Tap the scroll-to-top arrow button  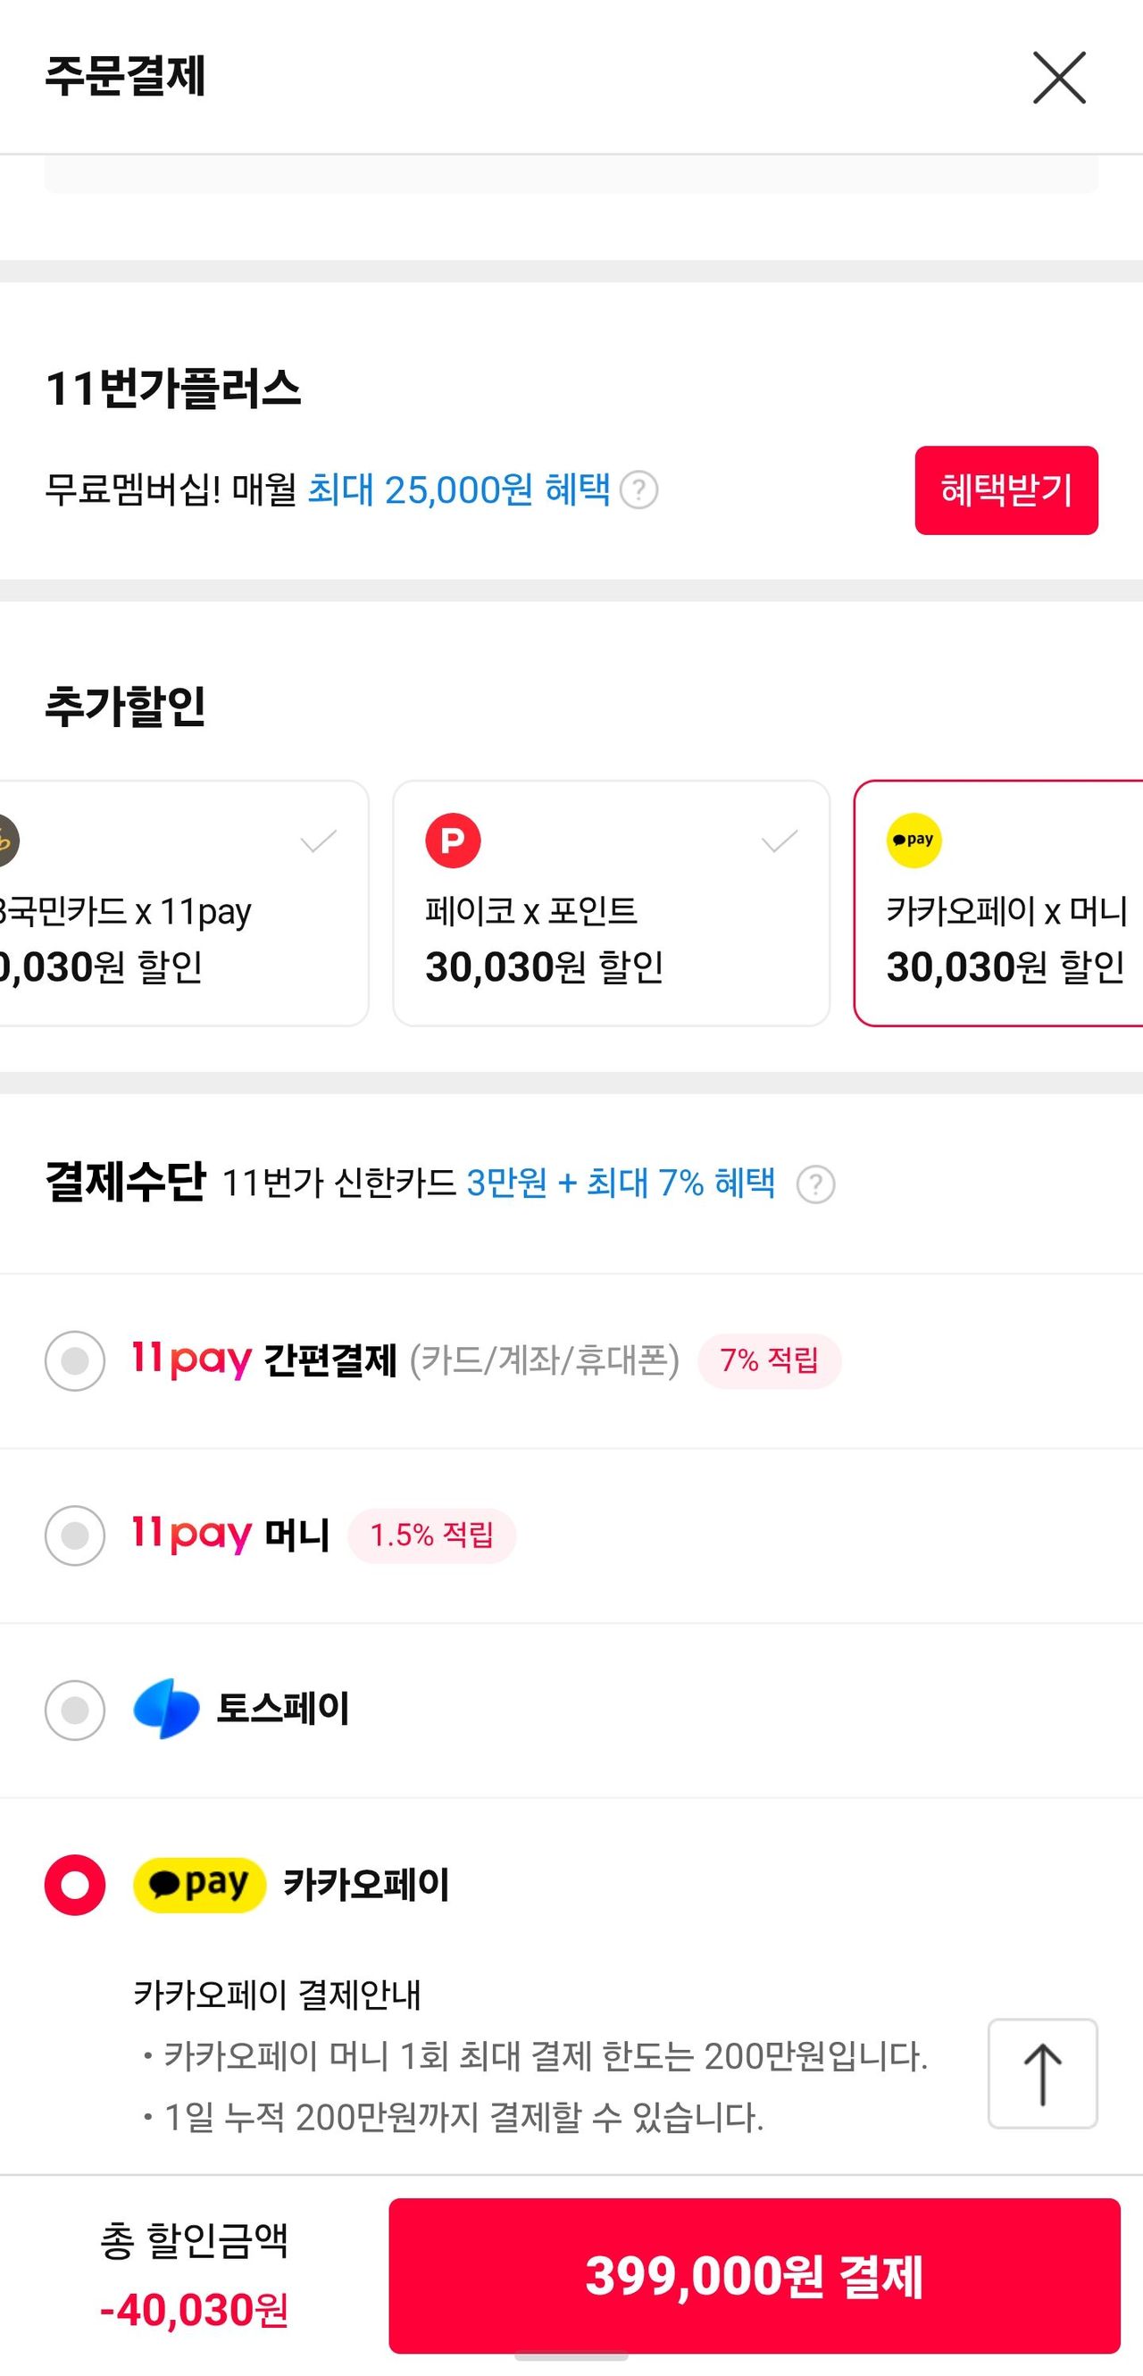point(1041,2073)
